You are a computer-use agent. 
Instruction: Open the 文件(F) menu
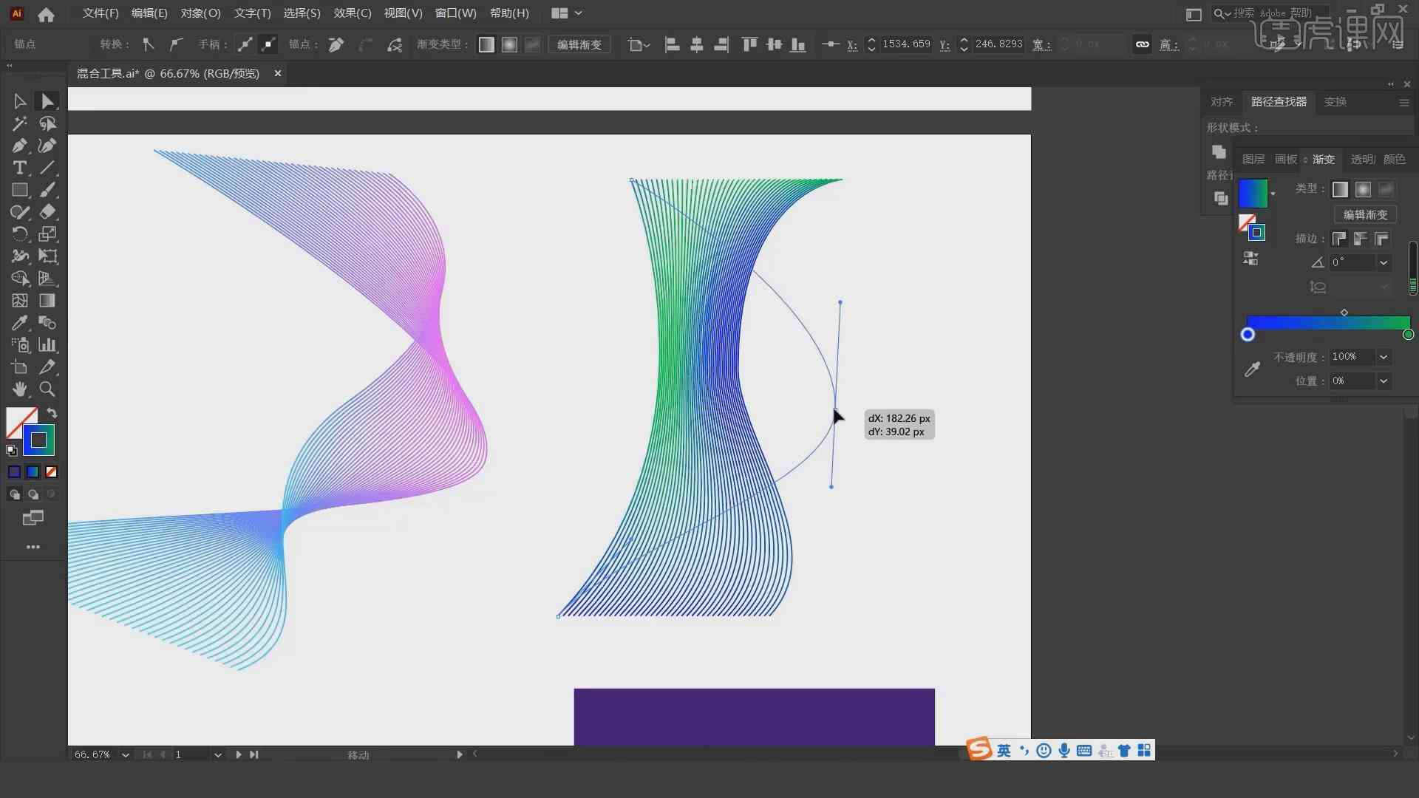coord(101,13)
